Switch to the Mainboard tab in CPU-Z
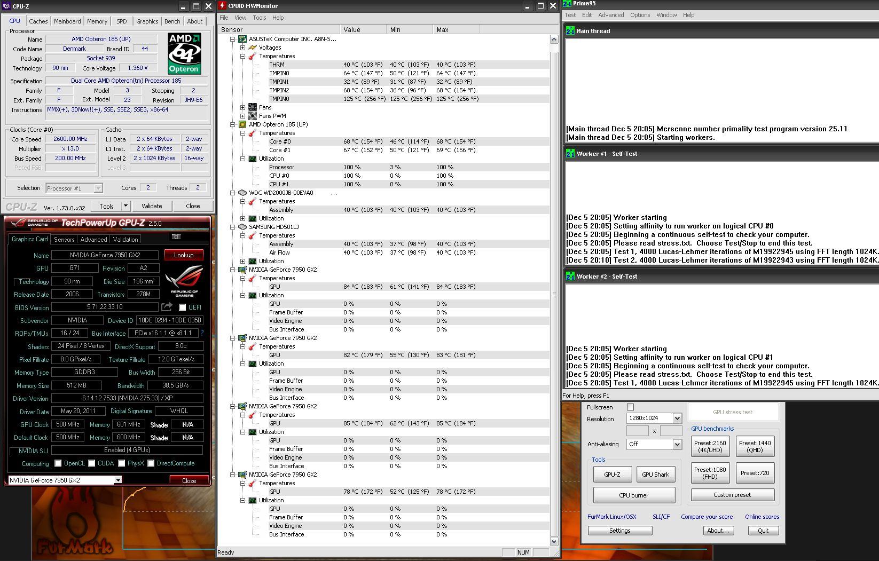The height and width of the screenshot is (561, 879). tap(67, 21)
